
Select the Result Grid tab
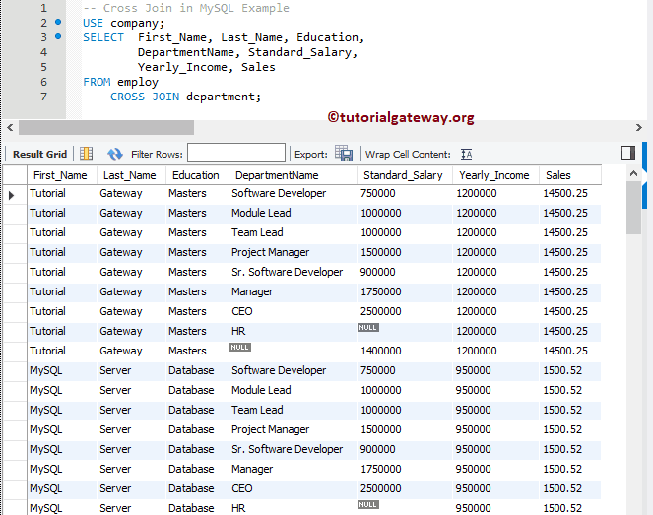(39, 154)
